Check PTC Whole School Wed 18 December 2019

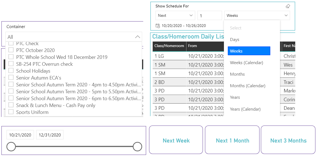click(11, 57)
